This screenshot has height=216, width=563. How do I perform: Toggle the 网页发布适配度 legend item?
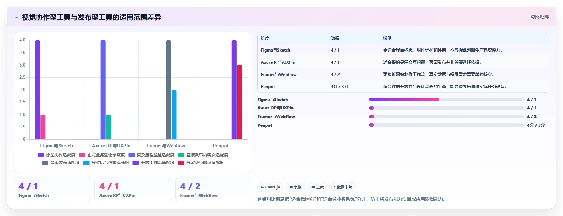(x=61, y=163)
